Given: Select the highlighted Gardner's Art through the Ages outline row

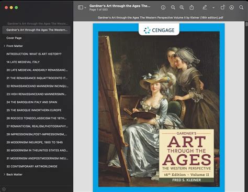Looking at the screenshot, I should tap(36, 30).
